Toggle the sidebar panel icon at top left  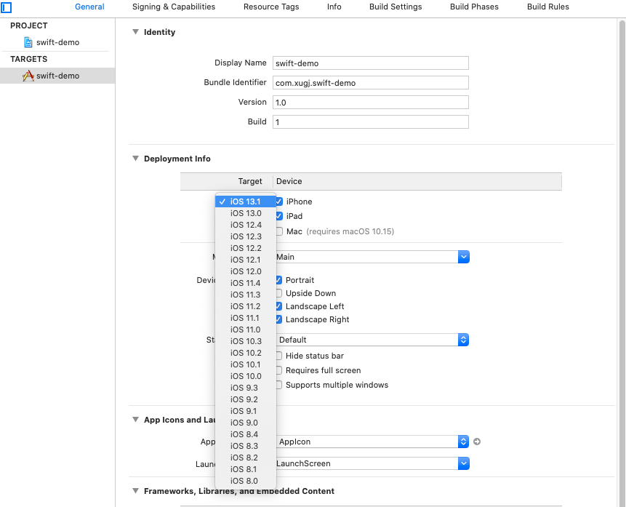[x=6, y=7]
